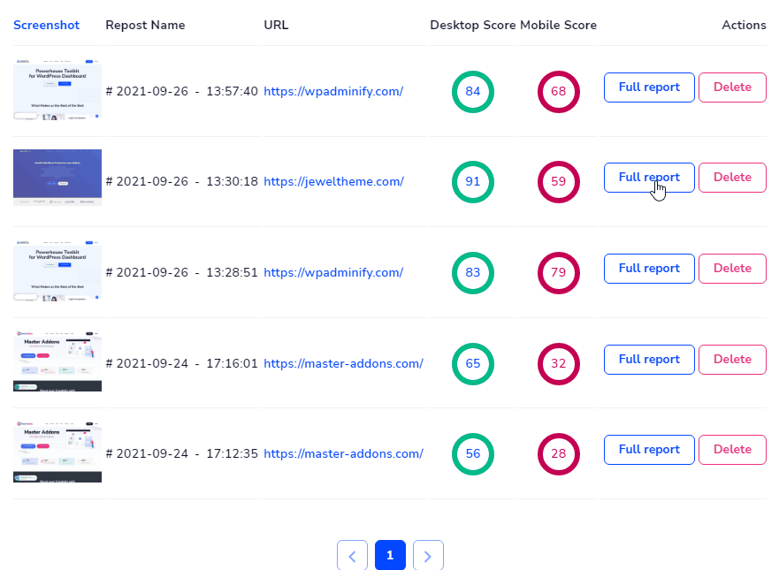The height and width of the screenshot is (570, 779).
Task: Click the desktop score circle showing 83
Action: pyautogui.click(x=473, y=272)
